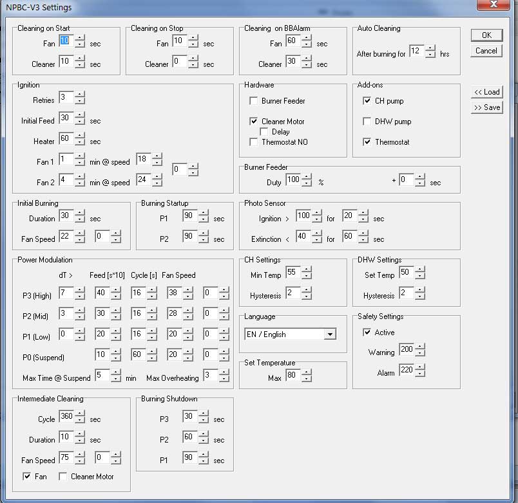Click the OK button
Screen dimensions: 518x503
pos(486,35)
